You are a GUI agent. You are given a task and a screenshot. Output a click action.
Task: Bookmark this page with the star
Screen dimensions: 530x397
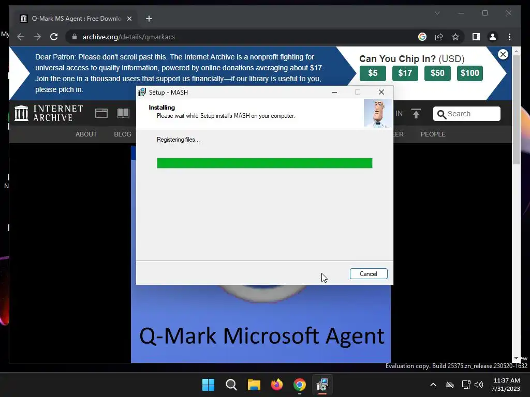(x=455, y=37)
